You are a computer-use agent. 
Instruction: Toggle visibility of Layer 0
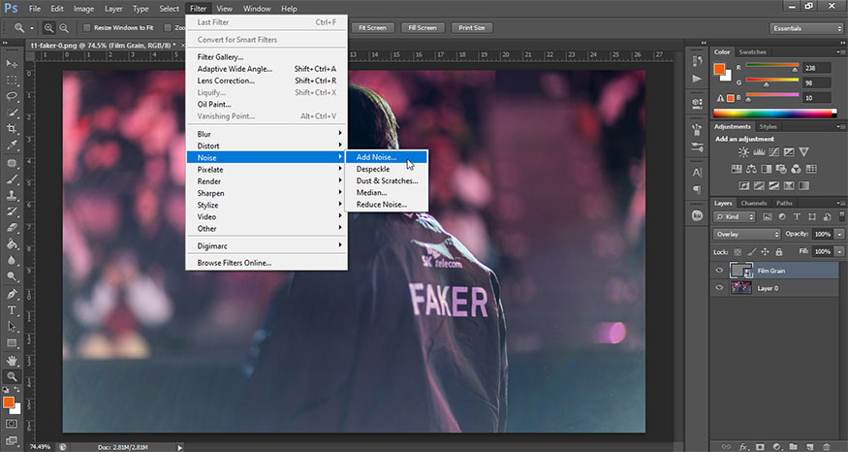(x=719, y=287)
